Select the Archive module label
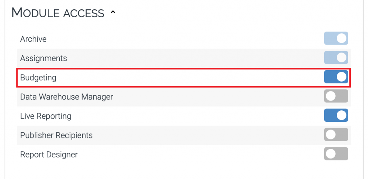This screenshot has width=368, height=179. point(33,39)
